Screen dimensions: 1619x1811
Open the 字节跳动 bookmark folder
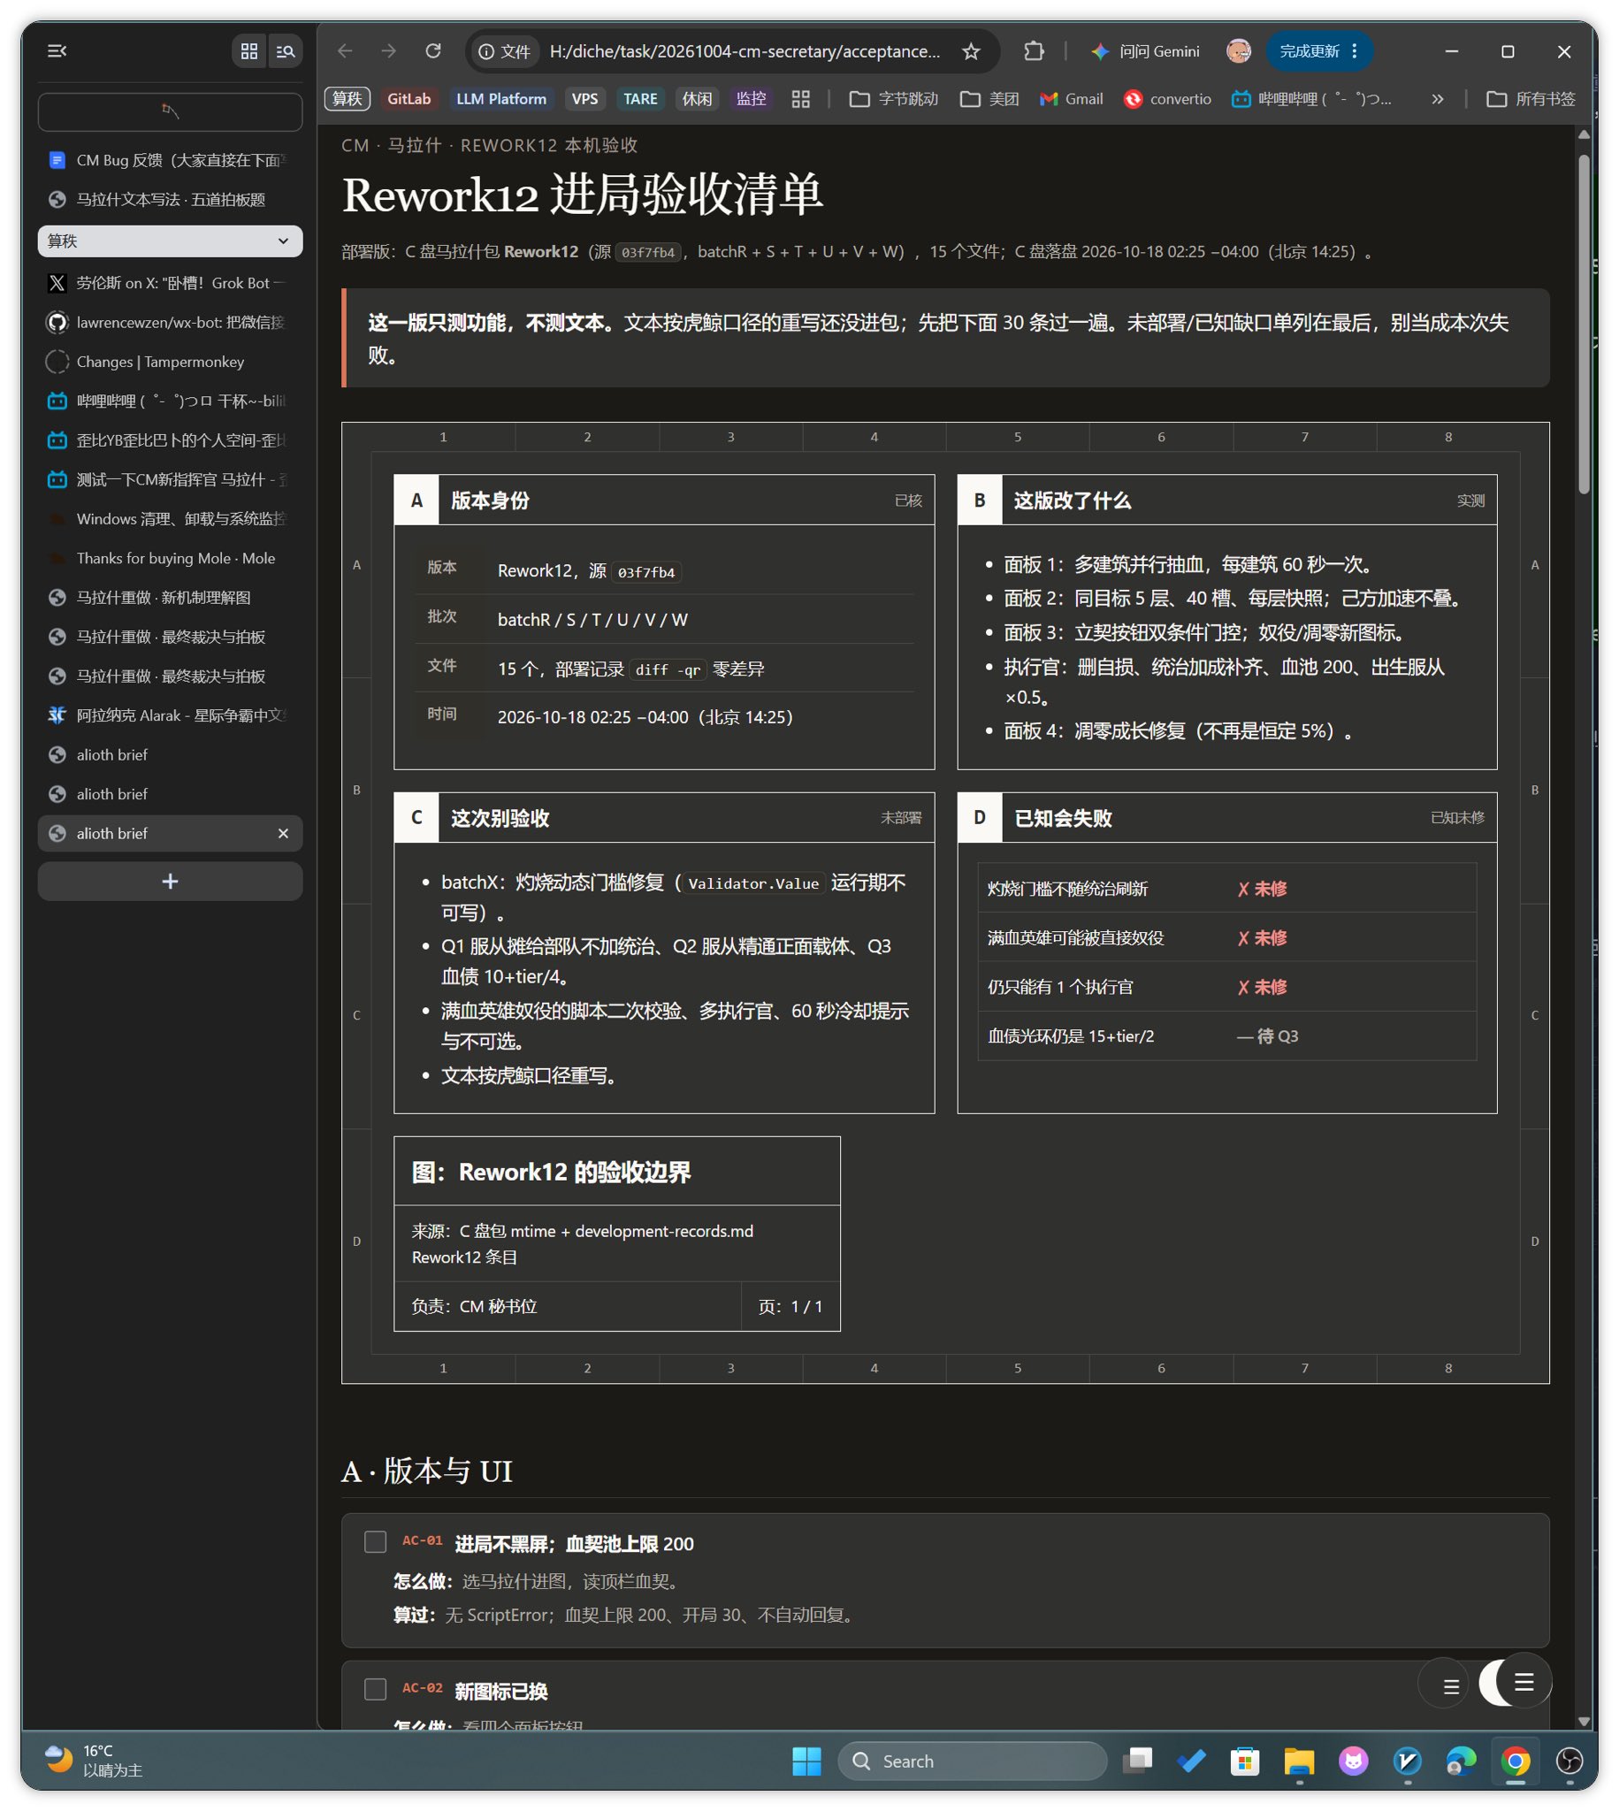893,99
